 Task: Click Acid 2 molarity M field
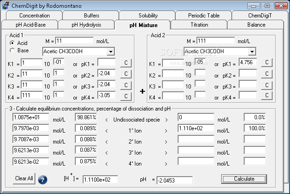coord(216,41)
